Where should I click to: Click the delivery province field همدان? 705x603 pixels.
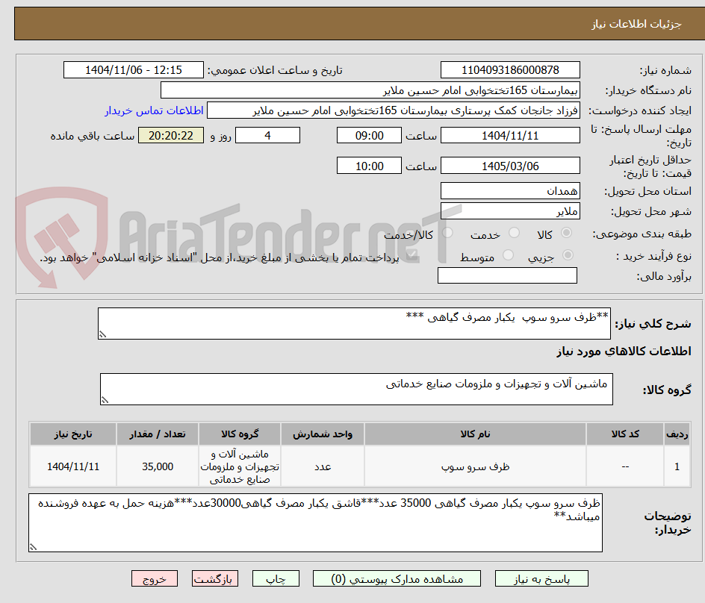(x=510, y=191)
